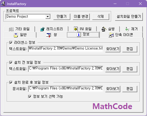Toggle 설치 전 보일 정보 checkbox
The width and height of the screenshot is (147, 116).
pyautogui.click(x=11, y=63)
